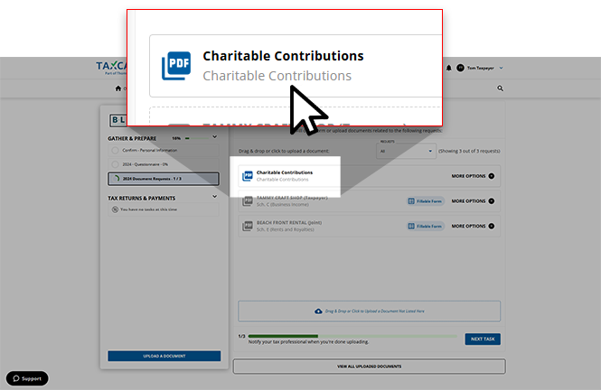Click the Upload a Document button
Image resolution: width=601 pixels, height=390 pixels.
point(164,356)
